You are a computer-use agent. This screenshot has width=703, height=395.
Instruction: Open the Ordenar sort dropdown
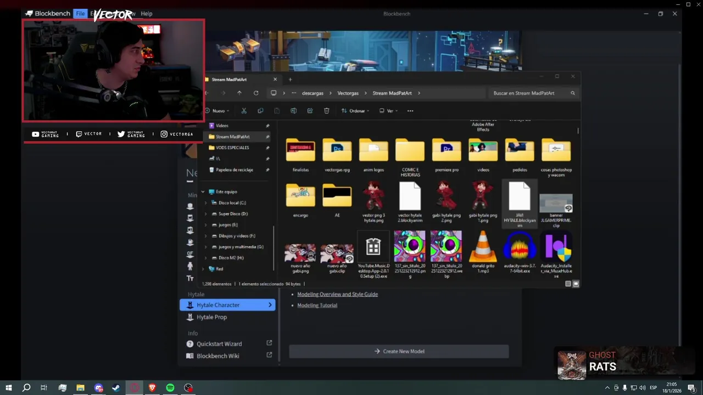pyautogui.click(x=355, y=111)
